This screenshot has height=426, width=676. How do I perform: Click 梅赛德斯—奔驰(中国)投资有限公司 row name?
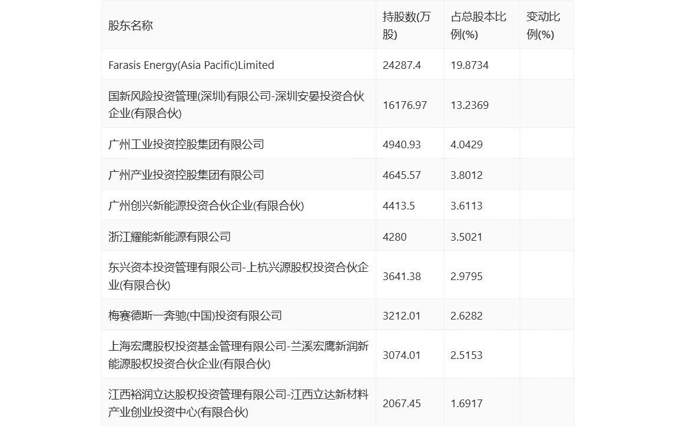coord(195,316)
